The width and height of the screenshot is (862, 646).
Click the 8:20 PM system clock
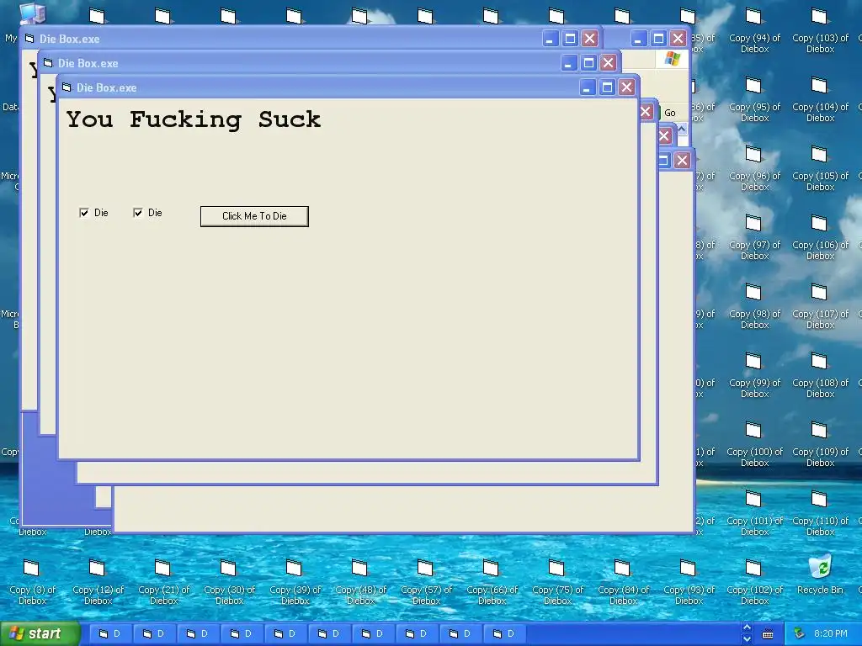coord(831,634)
